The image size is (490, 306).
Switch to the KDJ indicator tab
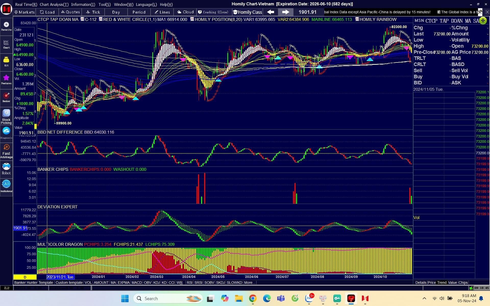click(156, 283)
